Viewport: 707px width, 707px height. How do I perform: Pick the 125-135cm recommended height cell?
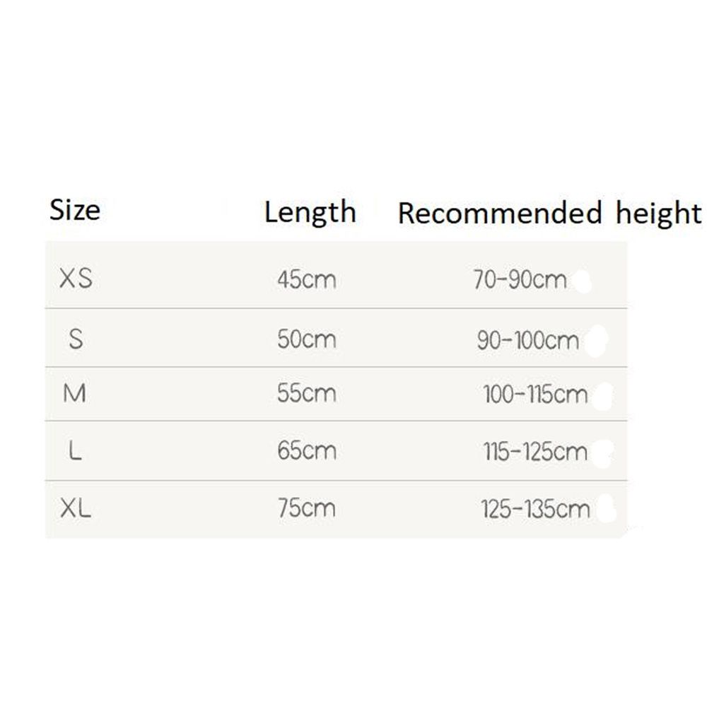(535, 508)
